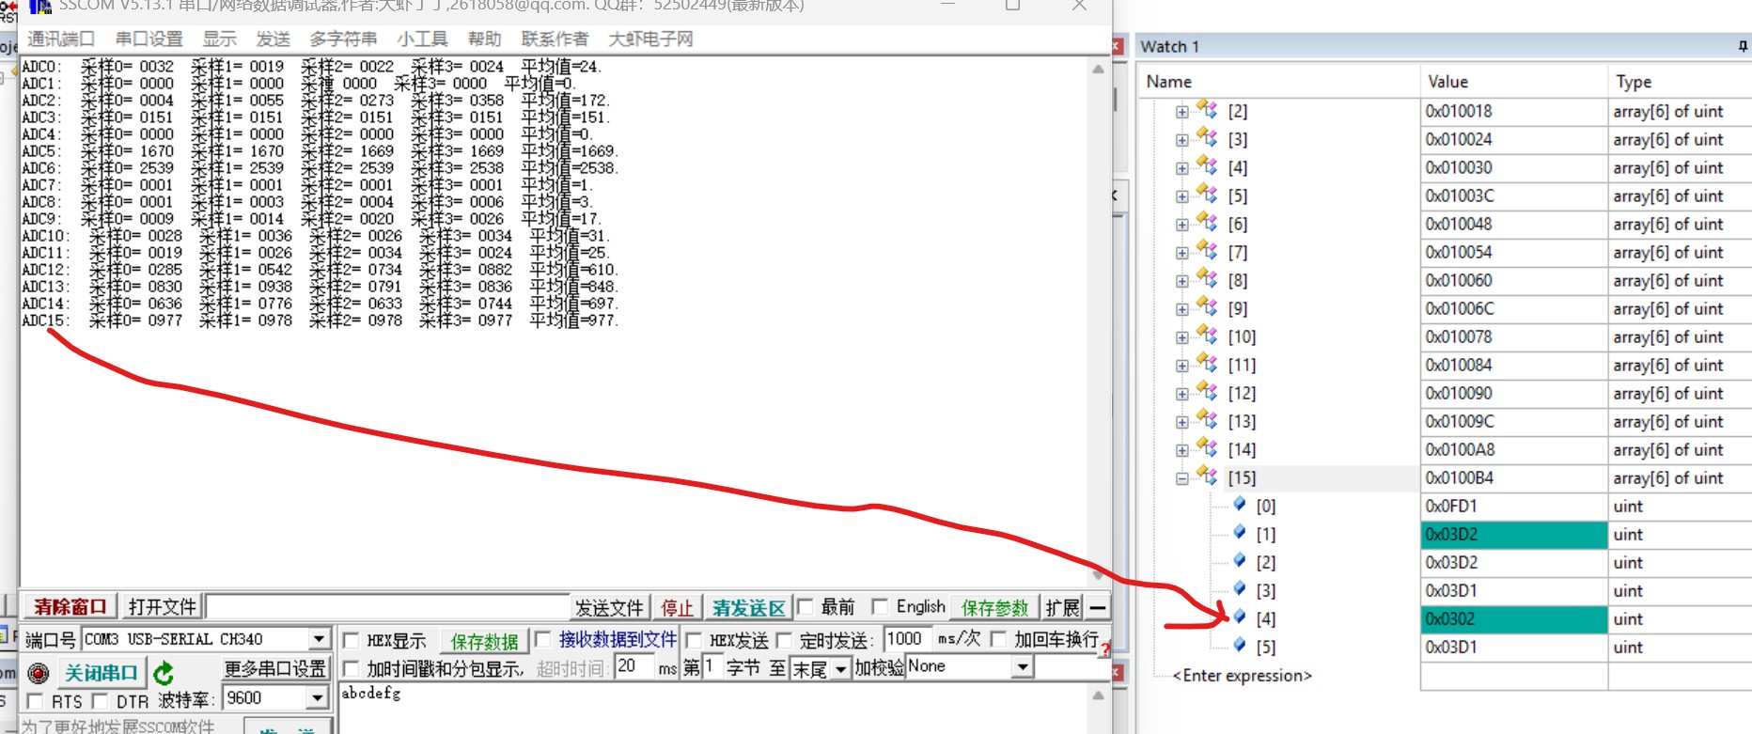Toggle the 加回车换行 checkbox
Screen dimensions: 1752x734
998,640
